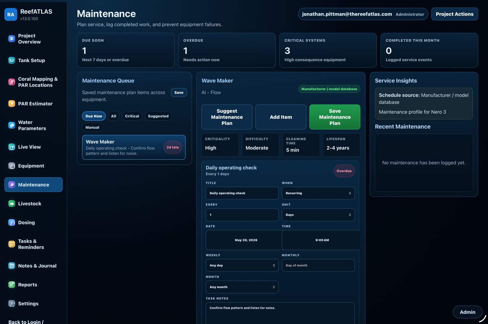
Task: Click the green Save Maintenance Plan button
Action: click(335, 117)
